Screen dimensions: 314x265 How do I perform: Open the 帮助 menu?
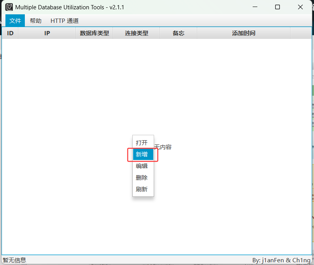tap(35, 21)
